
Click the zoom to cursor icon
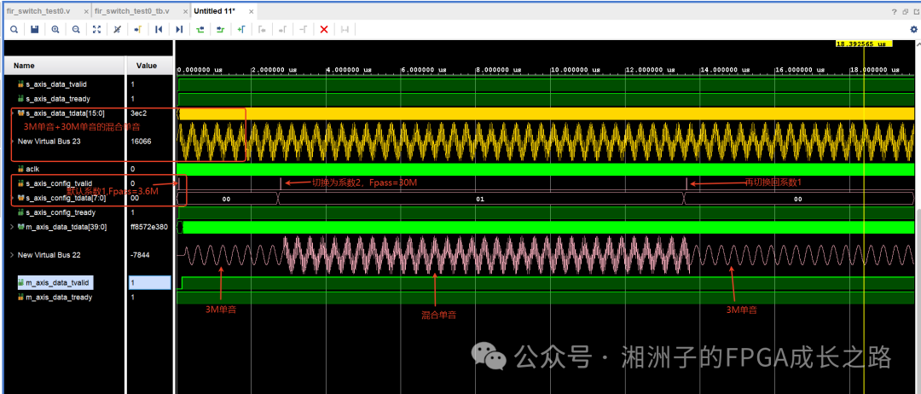pos(117,29)
